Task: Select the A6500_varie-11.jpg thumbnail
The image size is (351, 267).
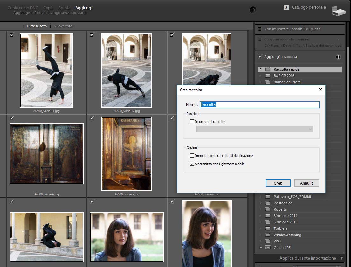Action: click(46, 70)
